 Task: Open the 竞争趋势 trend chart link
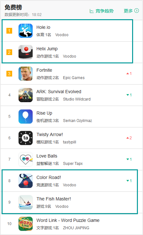(102, 11)
